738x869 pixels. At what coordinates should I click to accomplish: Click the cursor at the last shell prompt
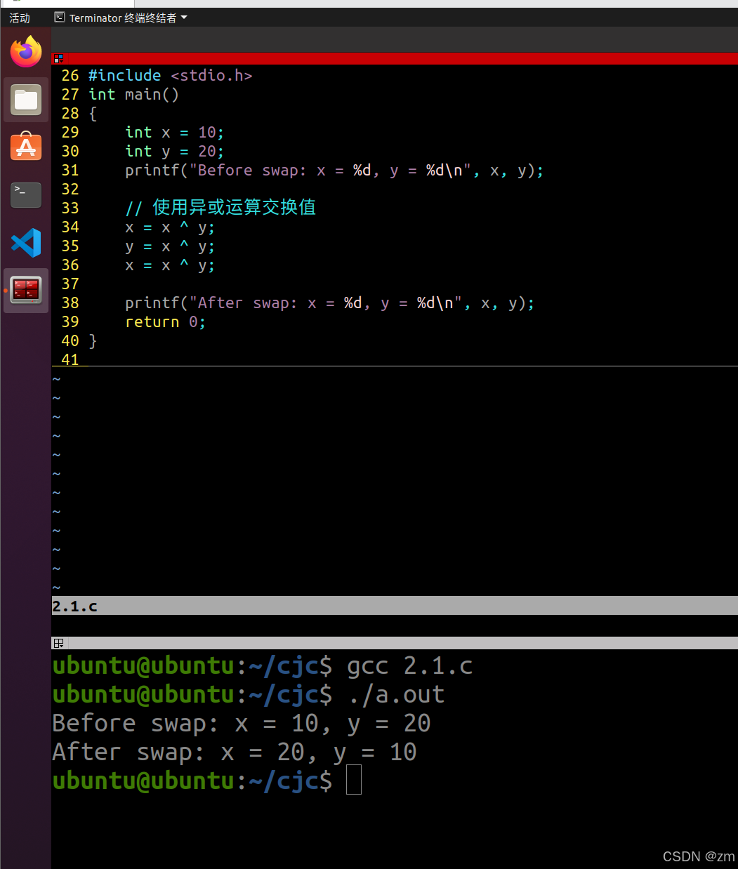pyautogui.click(x=354, y=780)
